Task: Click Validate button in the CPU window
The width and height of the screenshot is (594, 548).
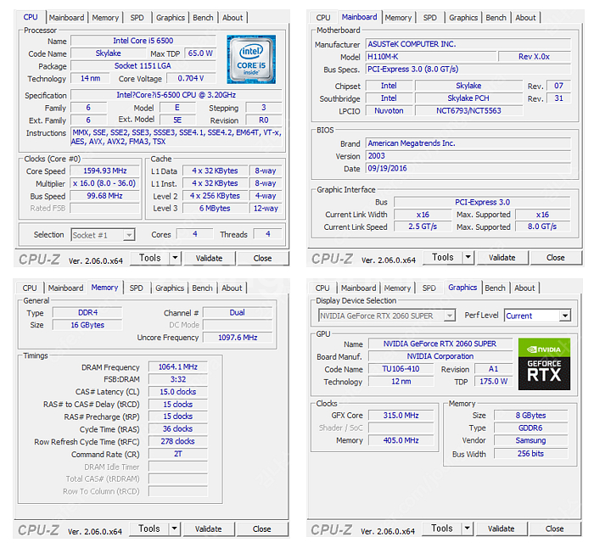Action: 209,258
